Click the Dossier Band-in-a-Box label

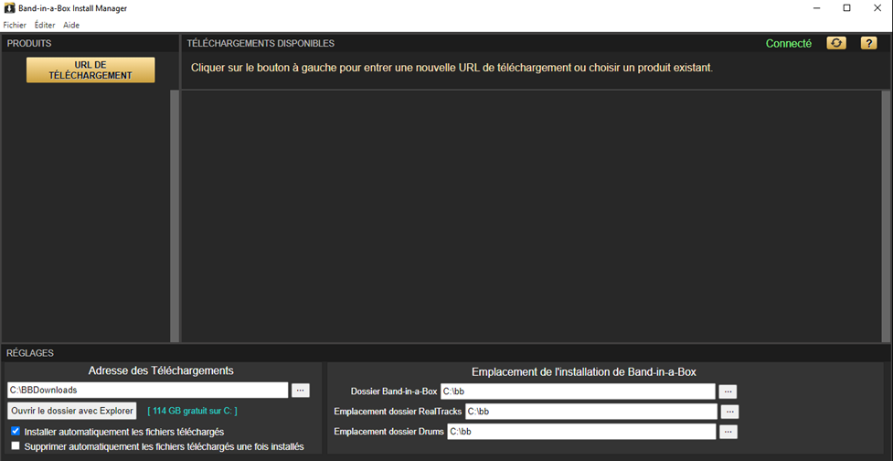(x=394, y=391)
